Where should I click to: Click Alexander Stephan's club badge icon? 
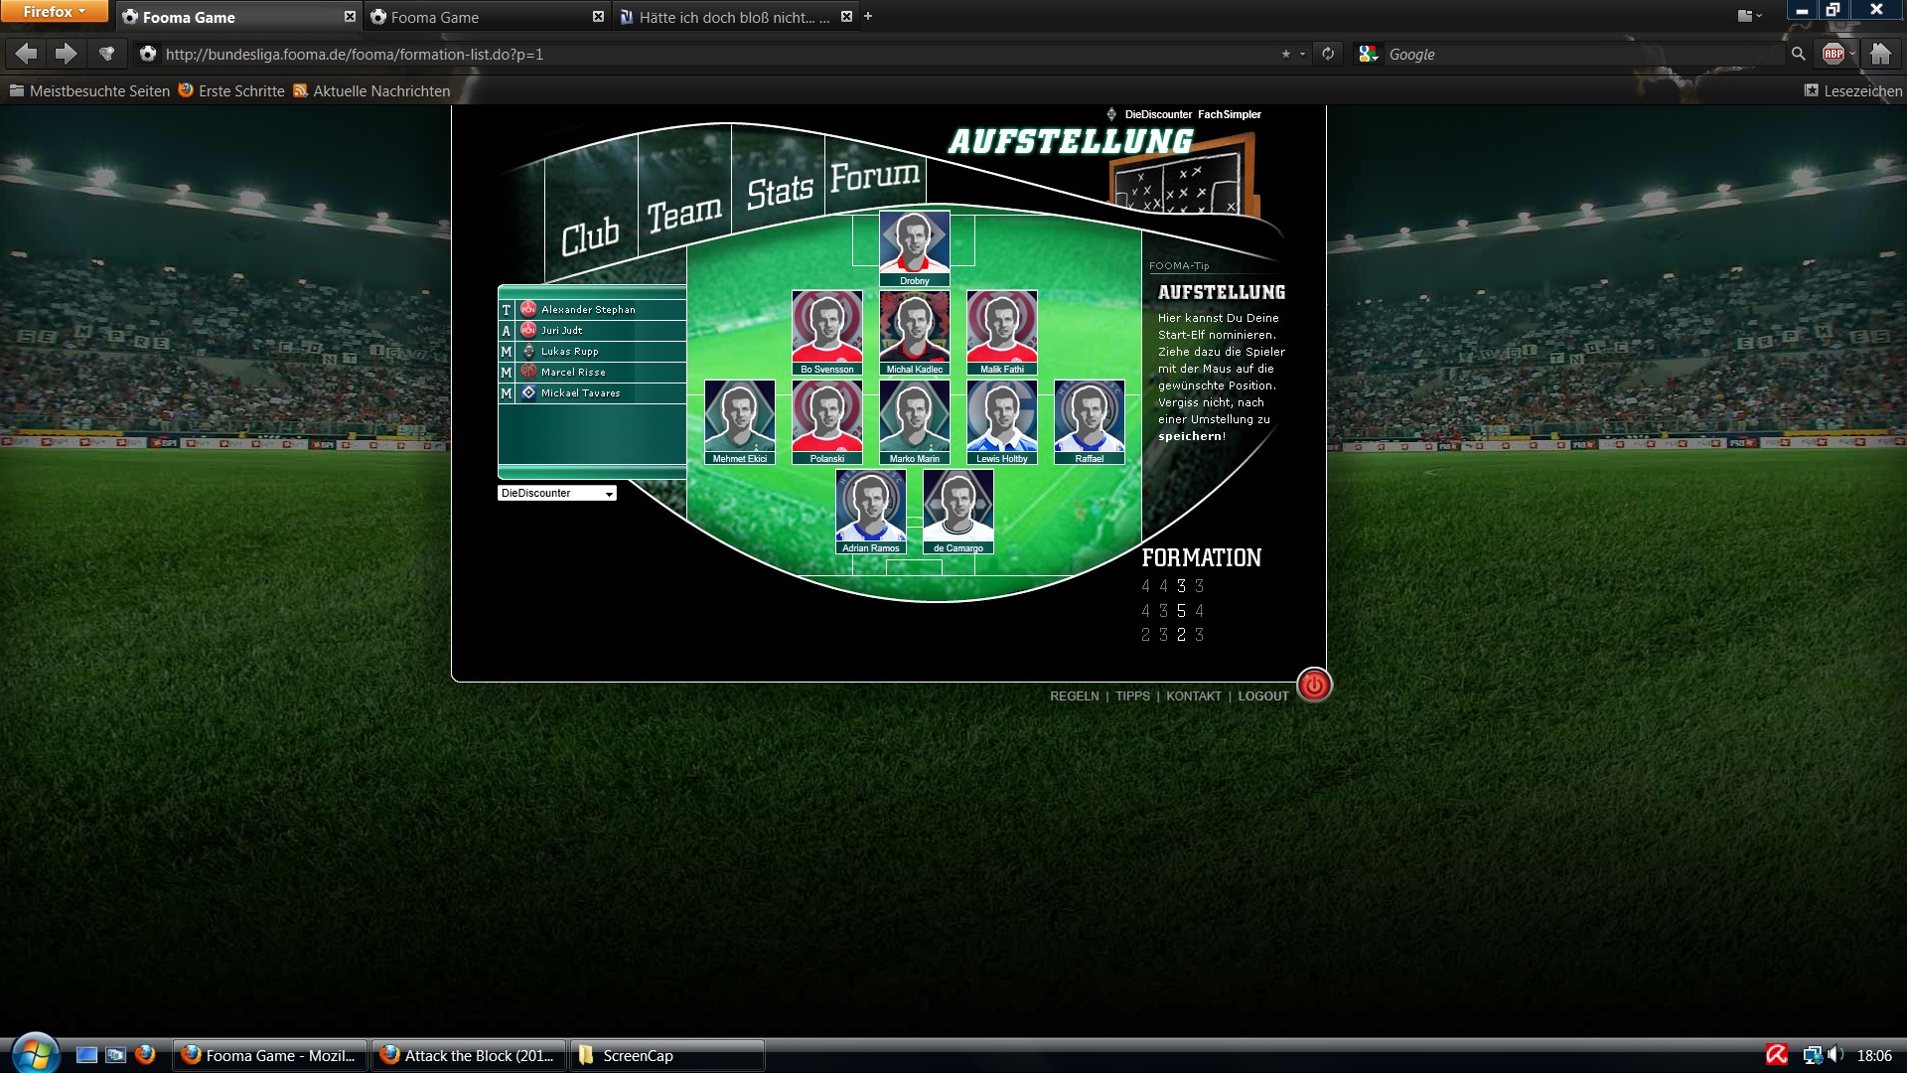528,309
